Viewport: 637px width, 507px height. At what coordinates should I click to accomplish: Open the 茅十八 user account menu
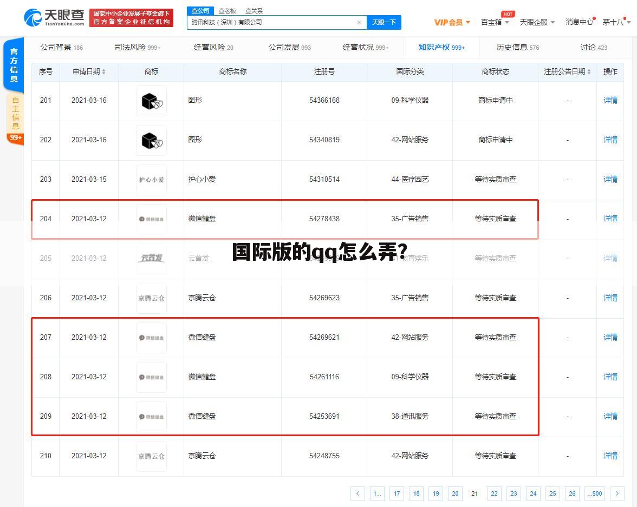[616, 22]
